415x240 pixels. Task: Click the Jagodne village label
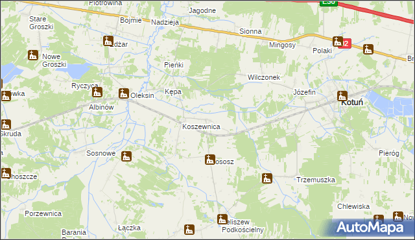coord(202,10)
